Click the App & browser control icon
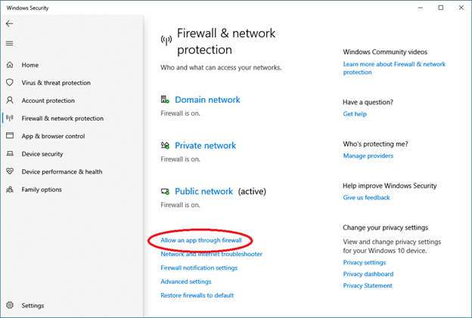 (x=10, y=136)
